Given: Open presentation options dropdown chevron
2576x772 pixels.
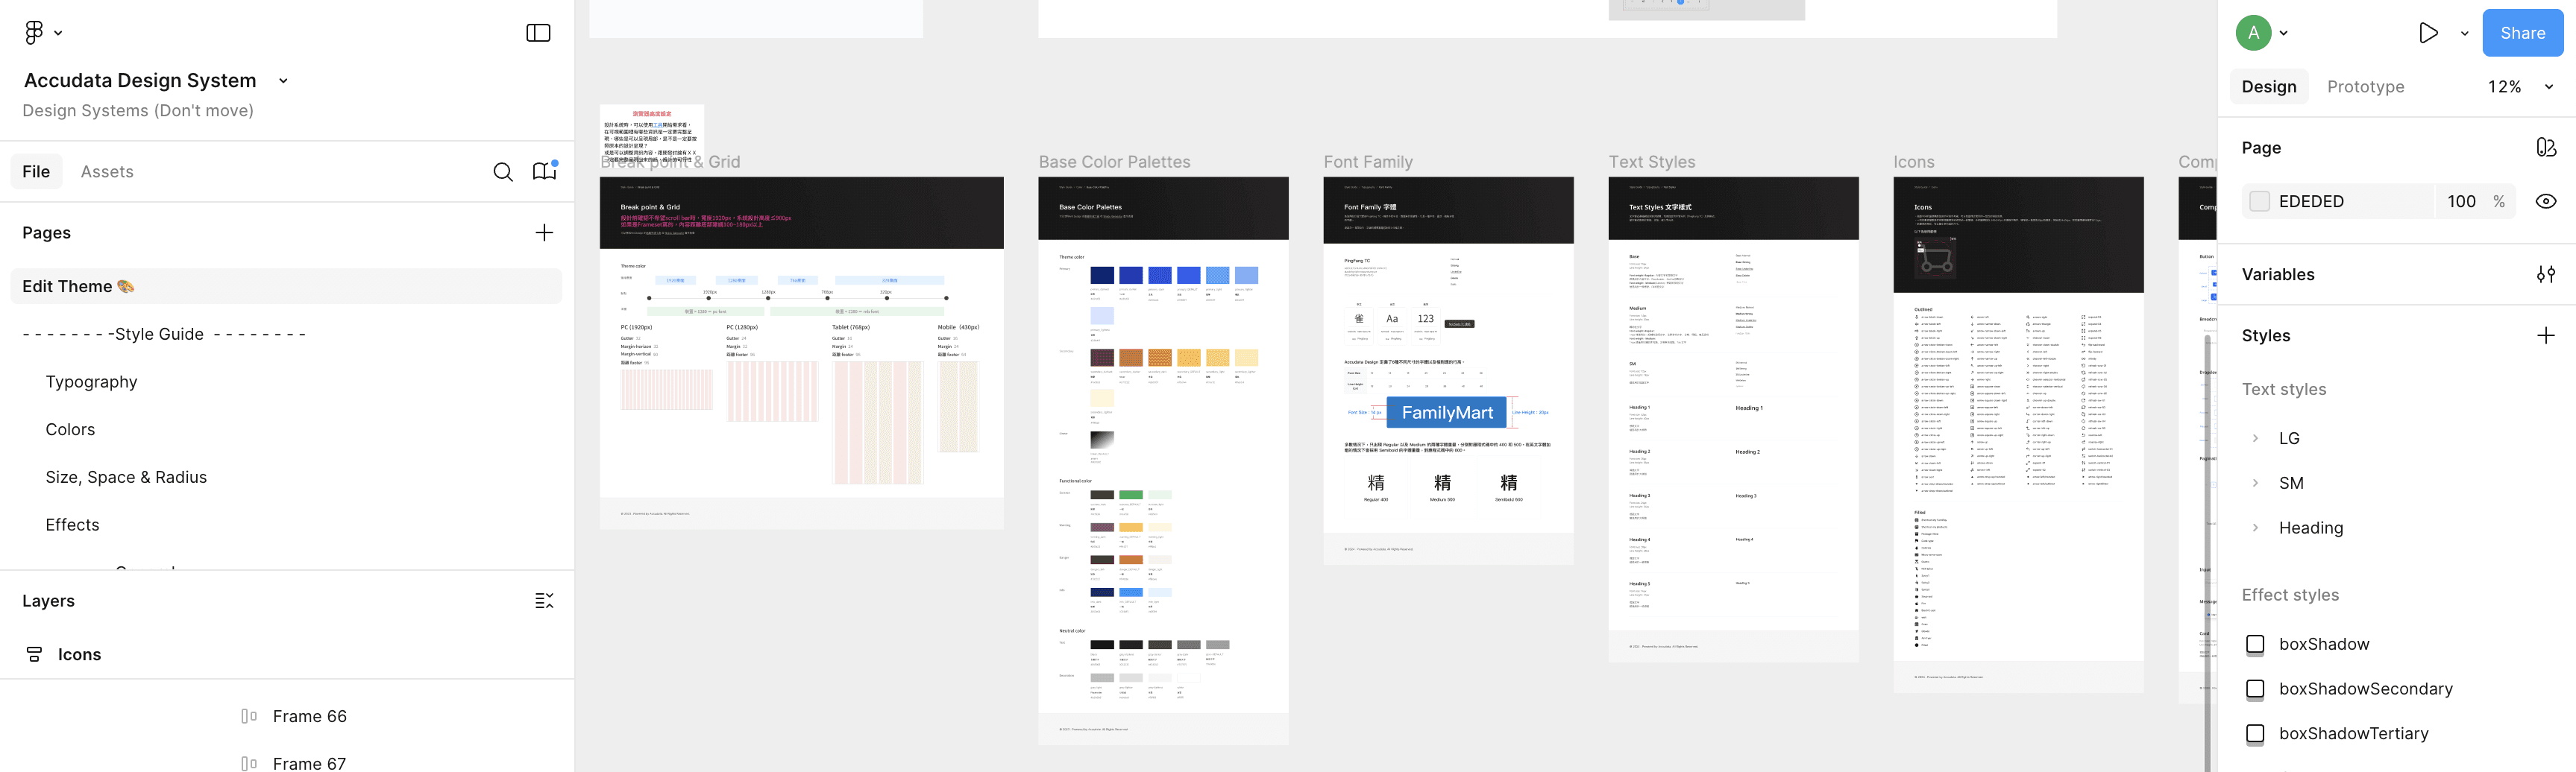Looking at the screenshot, I should (x=2464, y=33).
